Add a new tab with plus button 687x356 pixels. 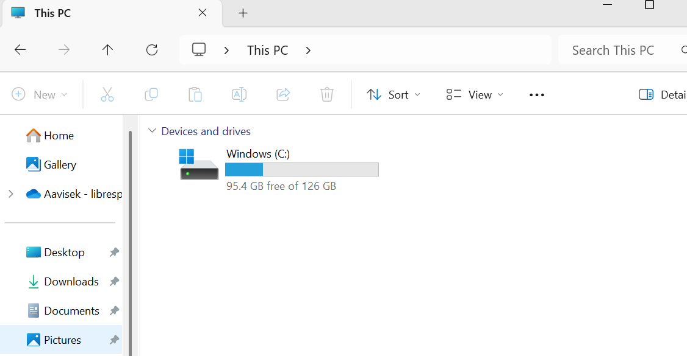click(x=243, y=13)
